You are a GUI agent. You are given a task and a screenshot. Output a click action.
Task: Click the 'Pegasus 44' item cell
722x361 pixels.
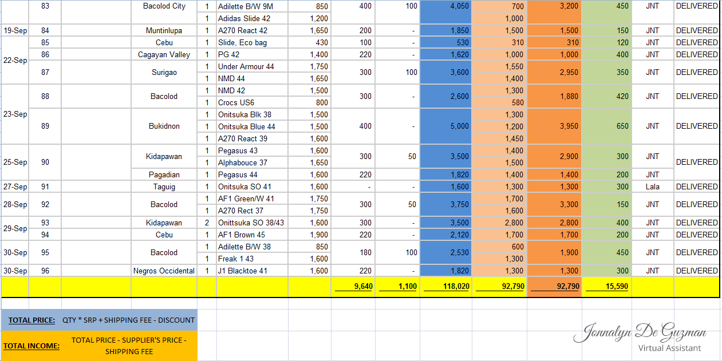tap(252, 174)
